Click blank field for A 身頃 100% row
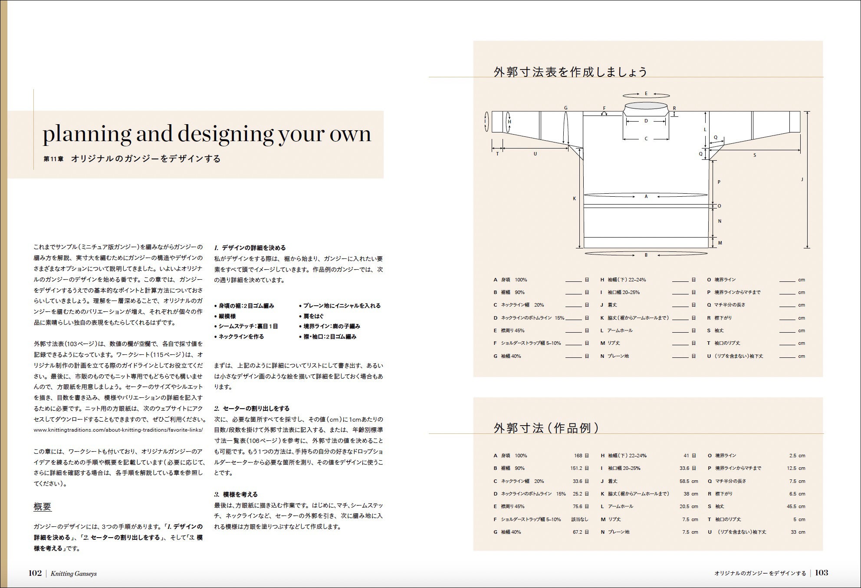The width and height of the screenshot is (861, 588). (x=573, y=280)
